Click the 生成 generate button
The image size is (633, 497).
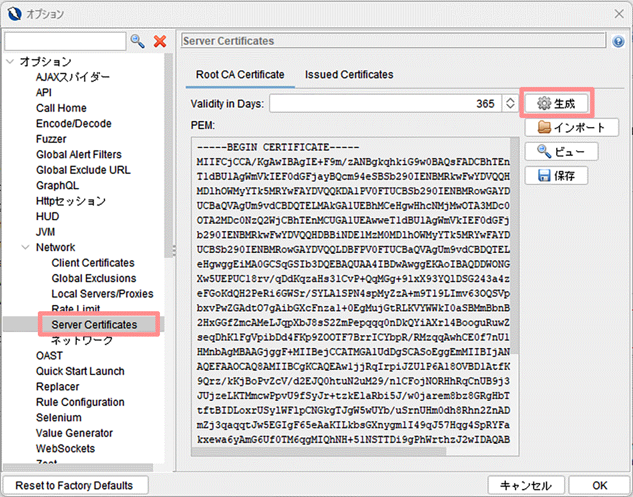(556, 104)
